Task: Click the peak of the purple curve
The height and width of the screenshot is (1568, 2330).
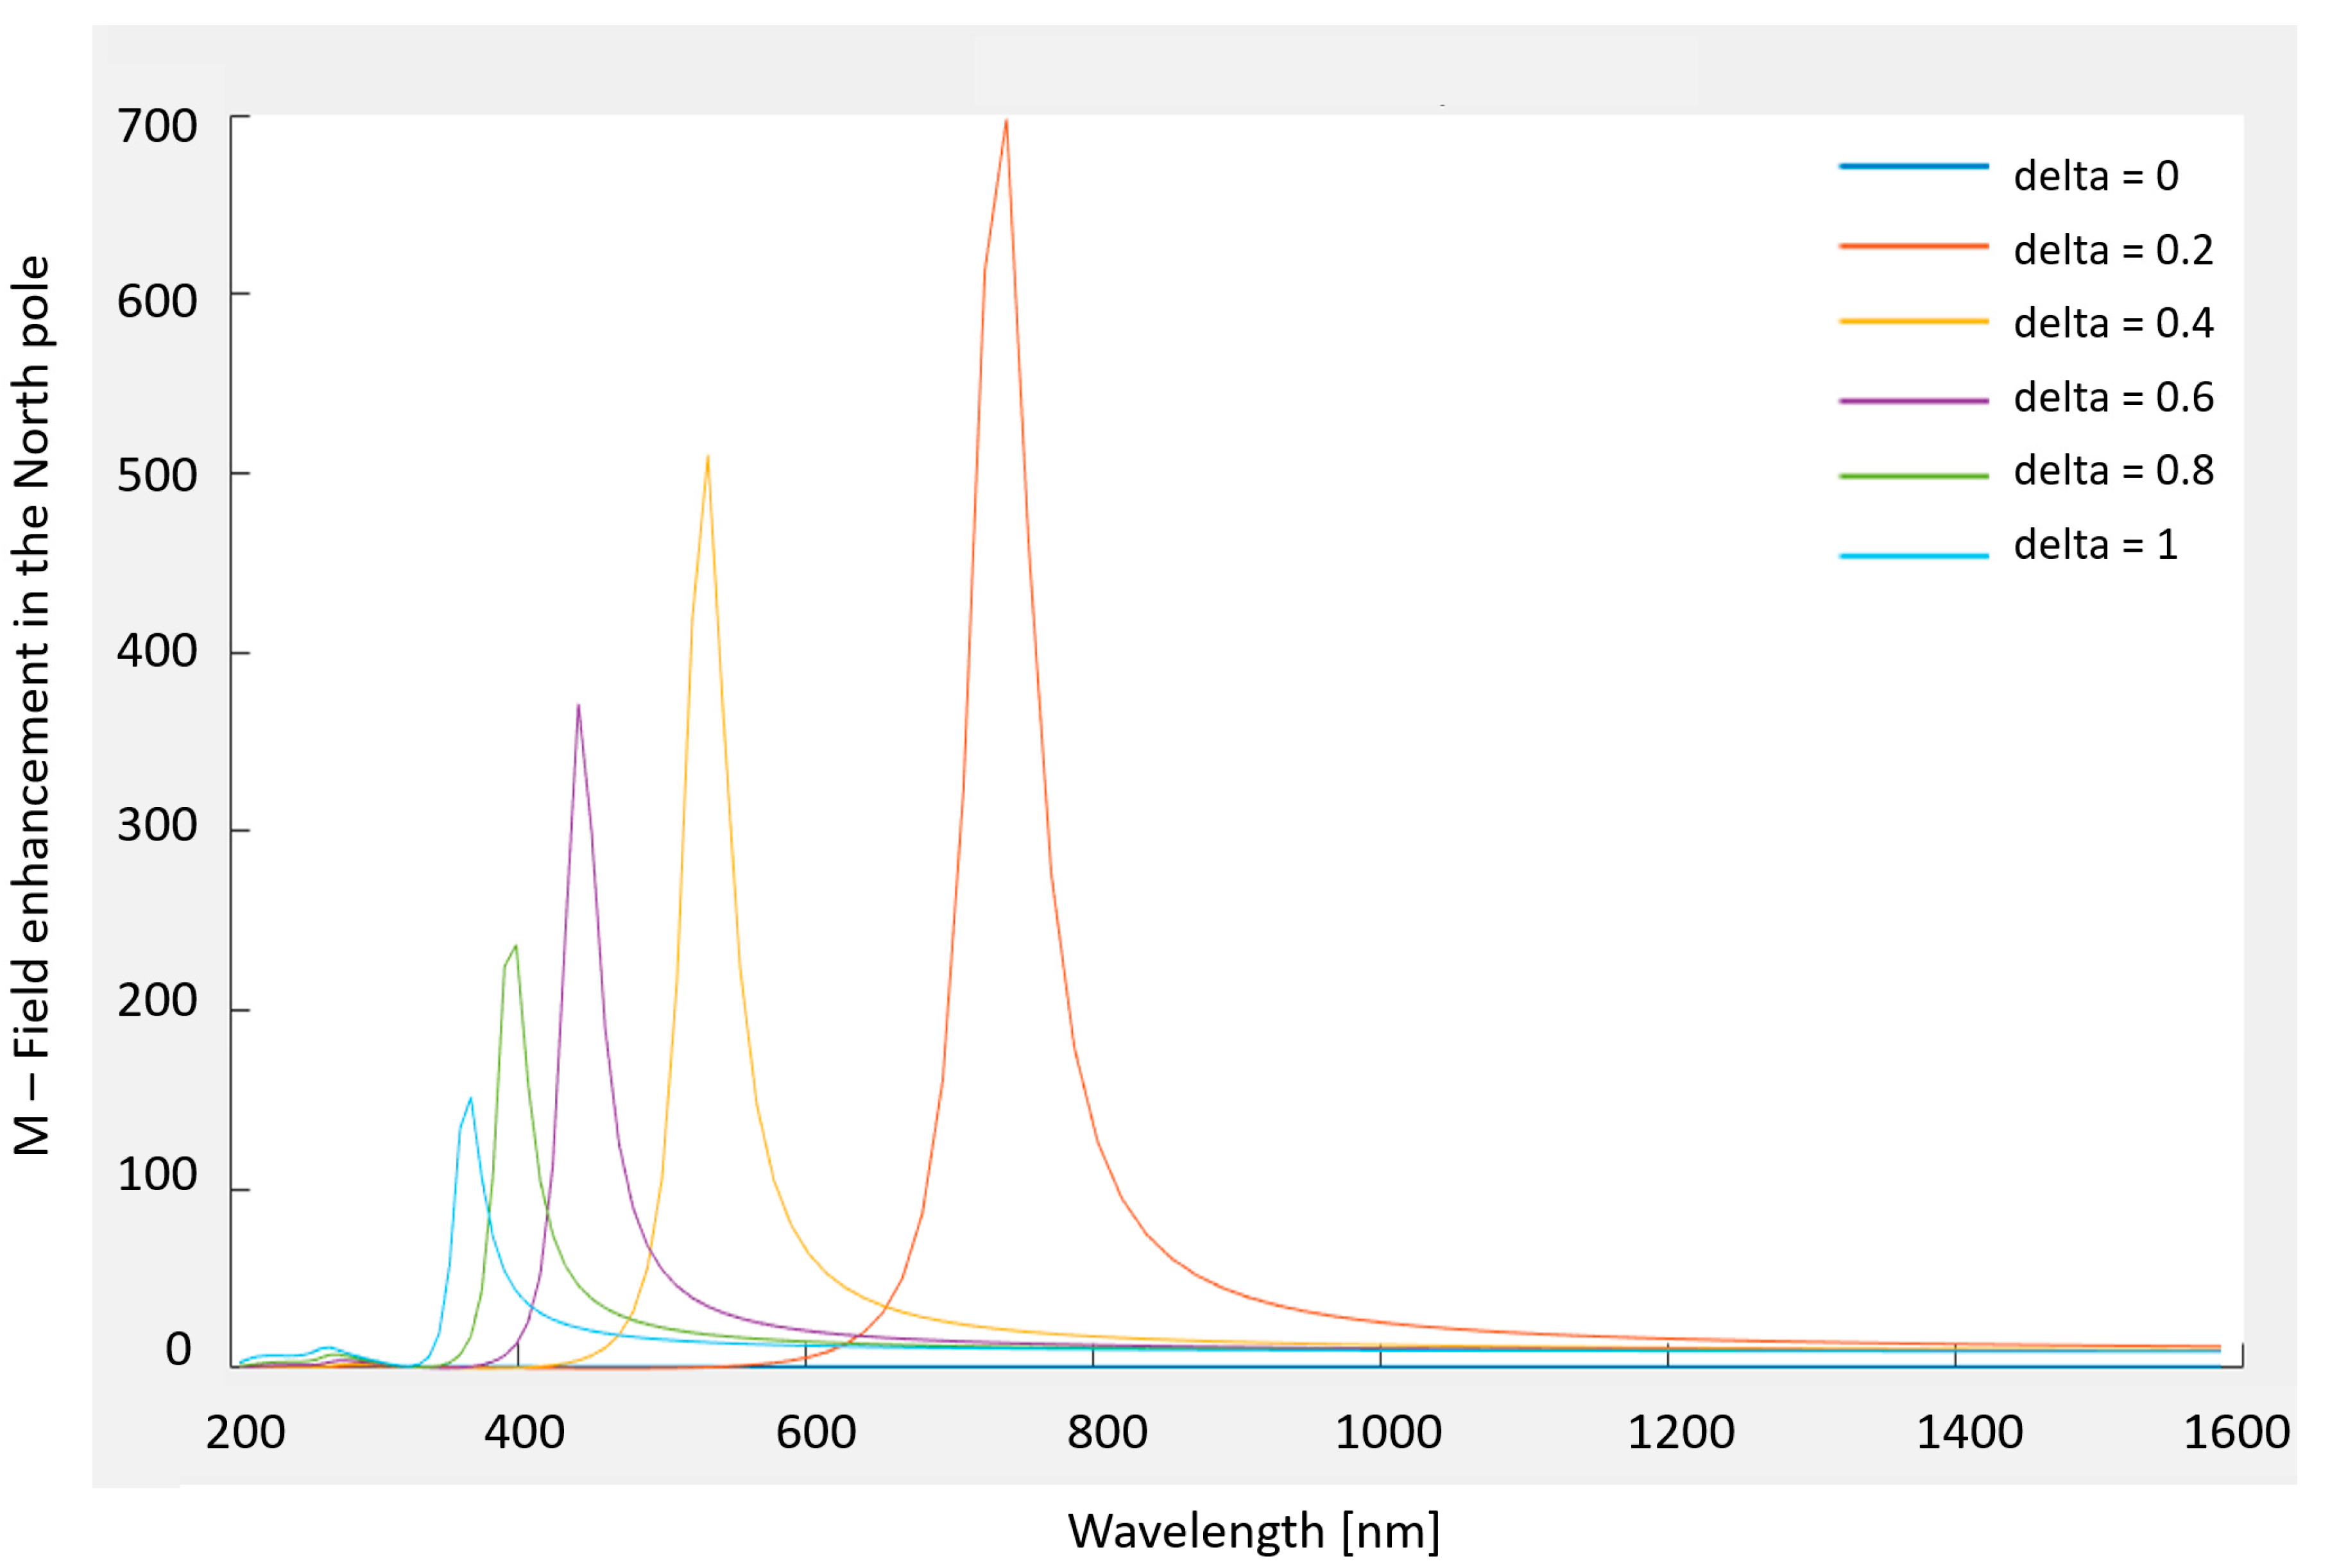Action: coord(578,707)
